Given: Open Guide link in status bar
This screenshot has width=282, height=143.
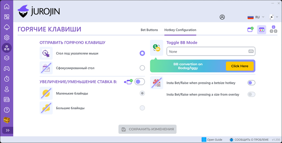Looking at the screenshot, I should (x=212, y=140).
